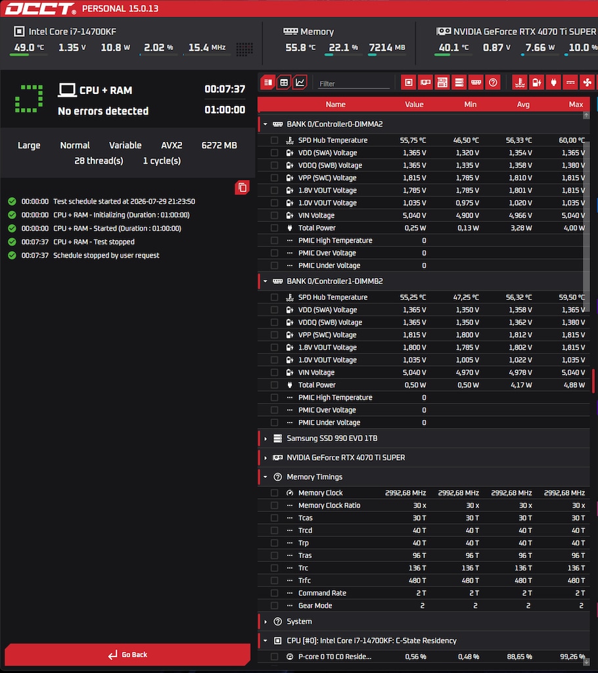The image size is (598, 673).
Task: Switch to the table grid view icon
Action: [284, 82]
